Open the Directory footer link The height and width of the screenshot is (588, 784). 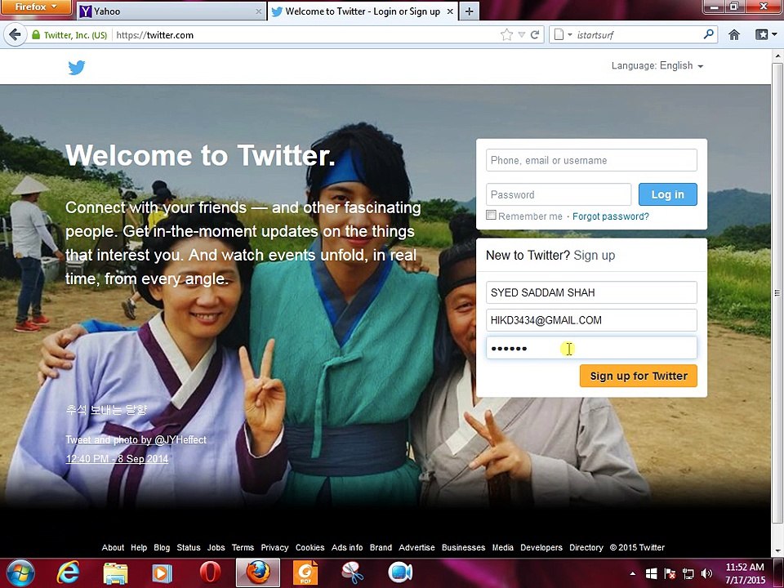[586, 547]
